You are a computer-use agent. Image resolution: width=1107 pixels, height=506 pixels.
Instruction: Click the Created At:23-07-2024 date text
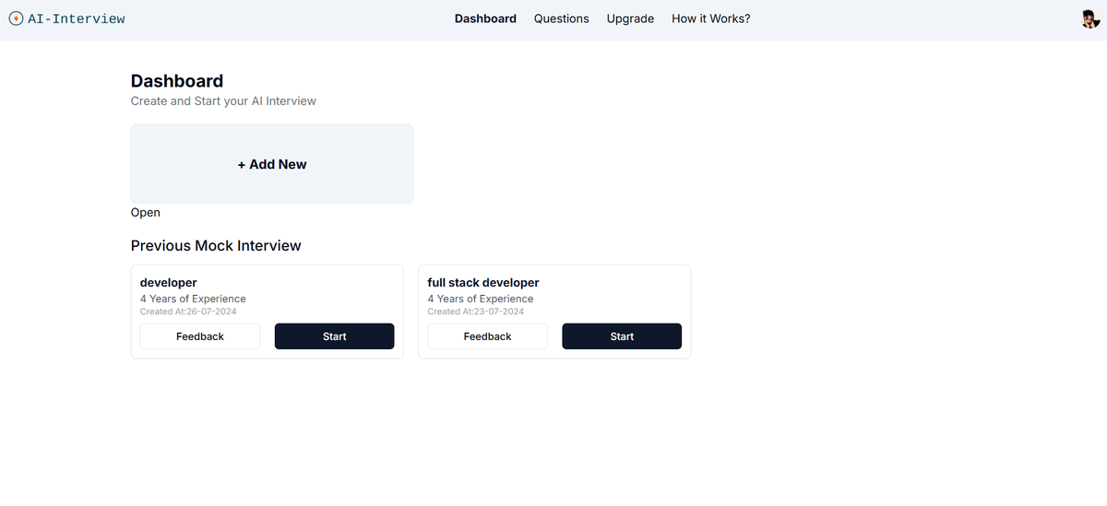tap(476, 312)
